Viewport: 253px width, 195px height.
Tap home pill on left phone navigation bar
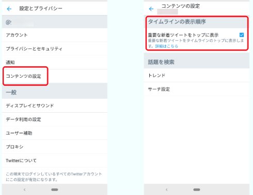click(x=55, y=189)
